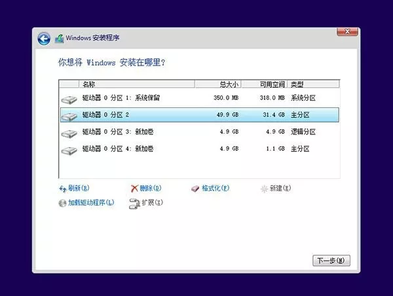Image resolution: width=393 pixels, height=296 pixels.
Task: Click 4.9 GB free space of partition 3
Action: [276, 132]
